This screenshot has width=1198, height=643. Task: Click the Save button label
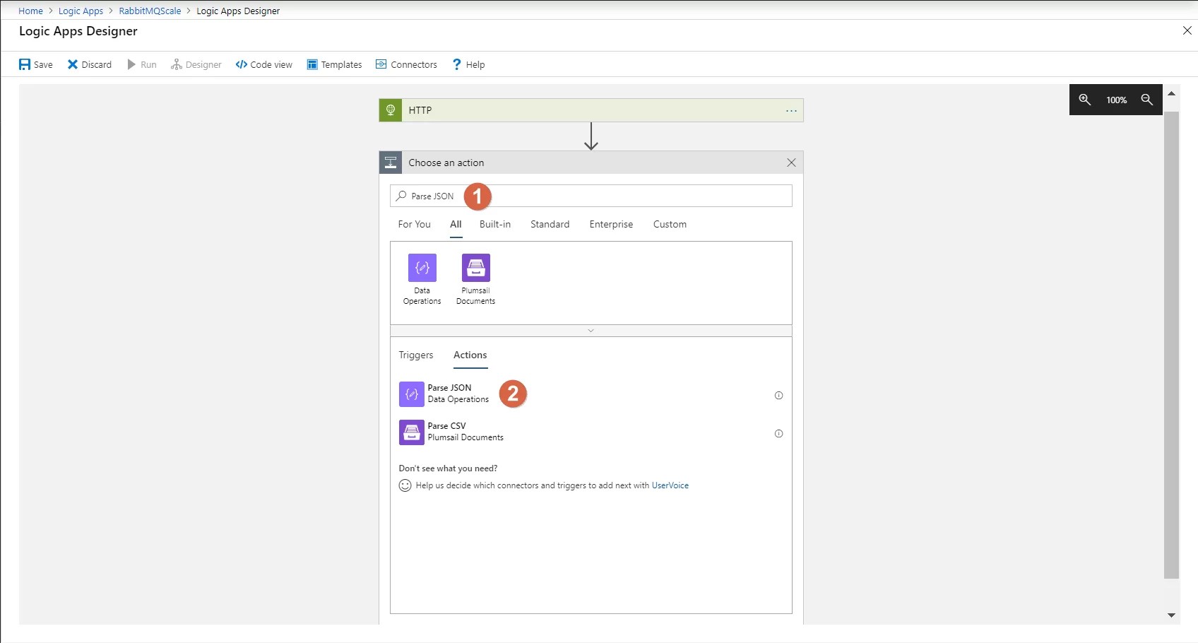43,64
